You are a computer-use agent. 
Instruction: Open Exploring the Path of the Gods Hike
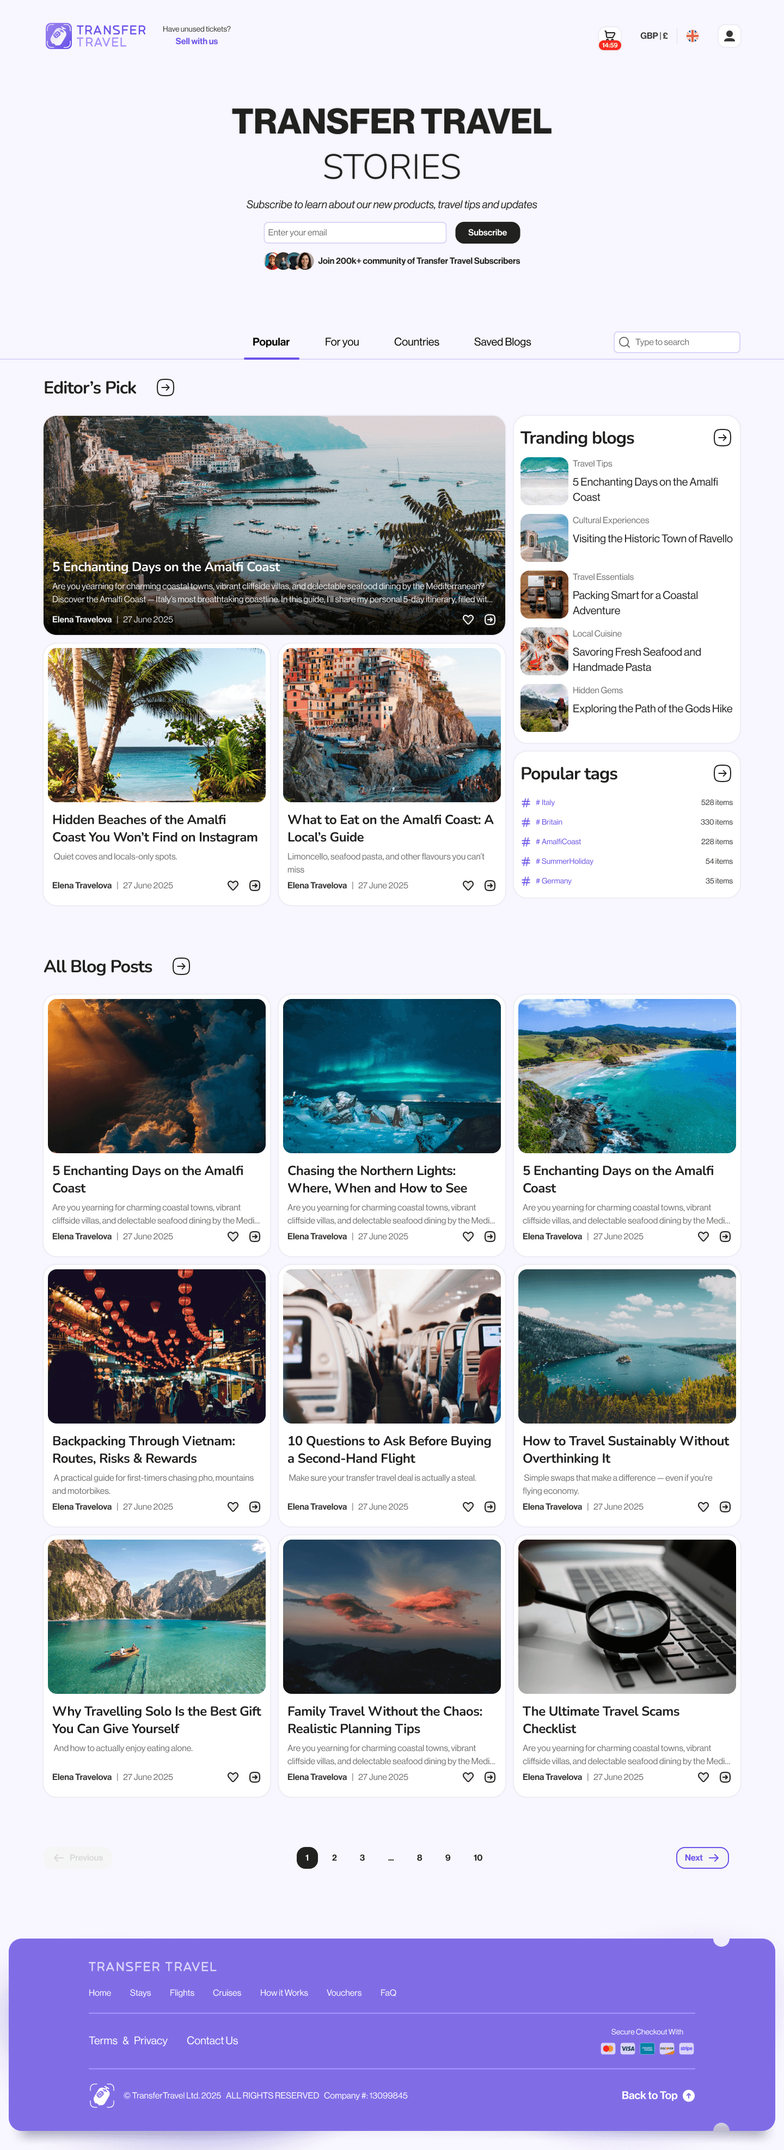[x=652, y=710]
